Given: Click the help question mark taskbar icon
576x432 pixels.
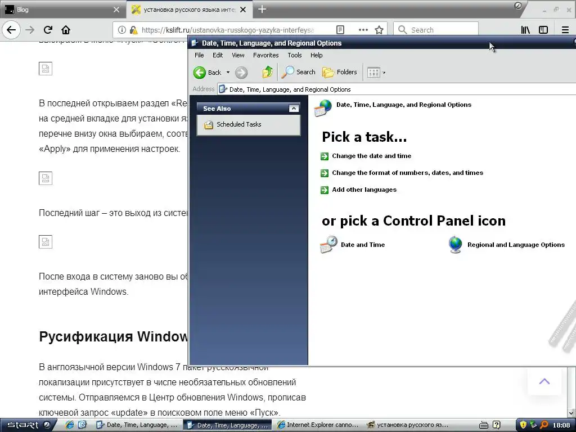Looking at the screenshot, I should click(496, 425).
